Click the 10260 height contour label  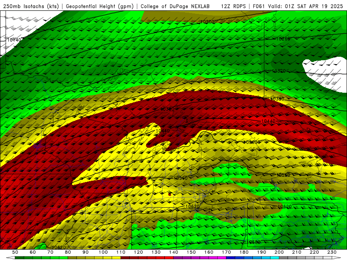[x=283, y=39]
